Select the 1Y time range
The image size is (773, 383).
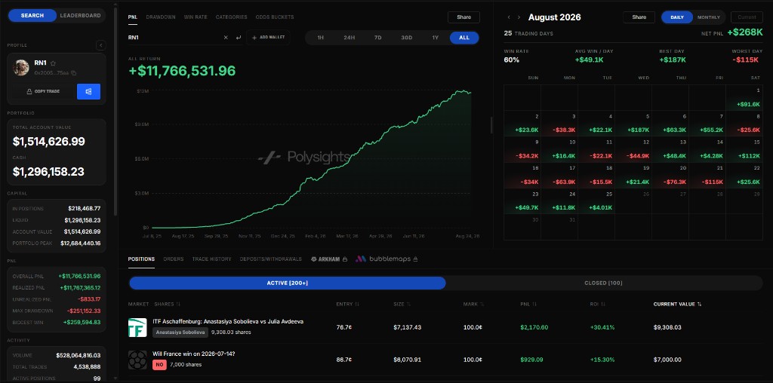(436, 38)
